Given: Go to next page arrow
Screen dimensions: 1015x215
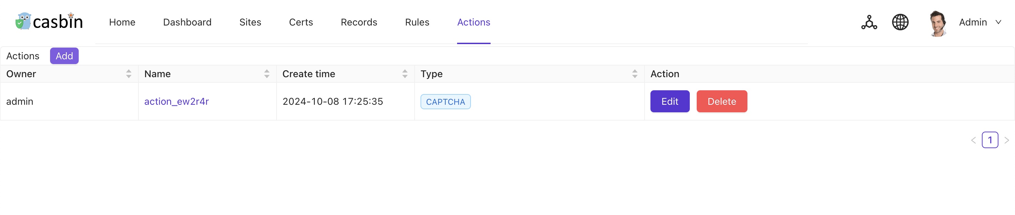Looking at the screenshot, I should coord(1006,140).
